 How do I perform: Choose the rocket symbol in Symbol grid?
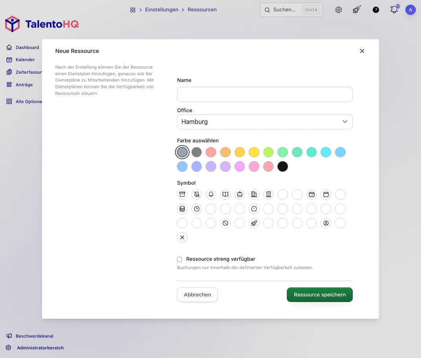[254, 223]
